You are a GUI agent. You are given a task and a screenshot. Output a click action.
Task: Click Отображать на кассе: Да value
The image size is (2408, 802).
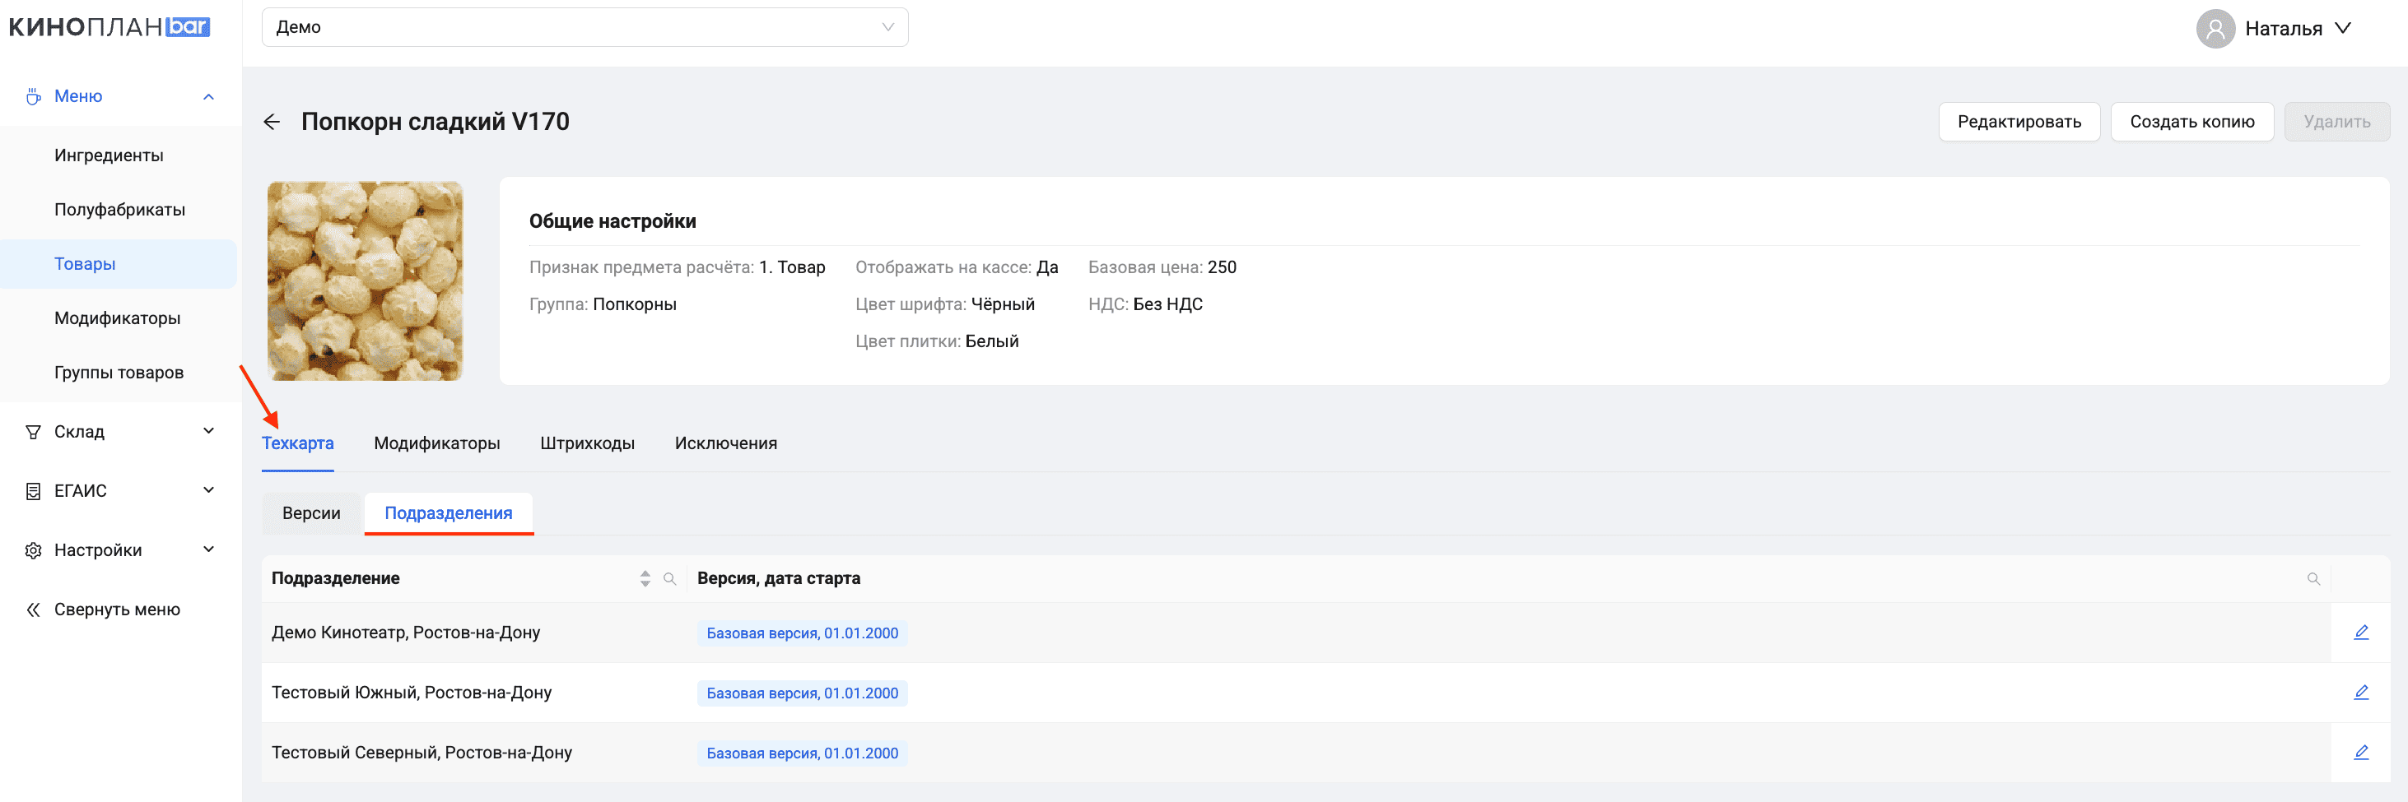coord(957,267)
